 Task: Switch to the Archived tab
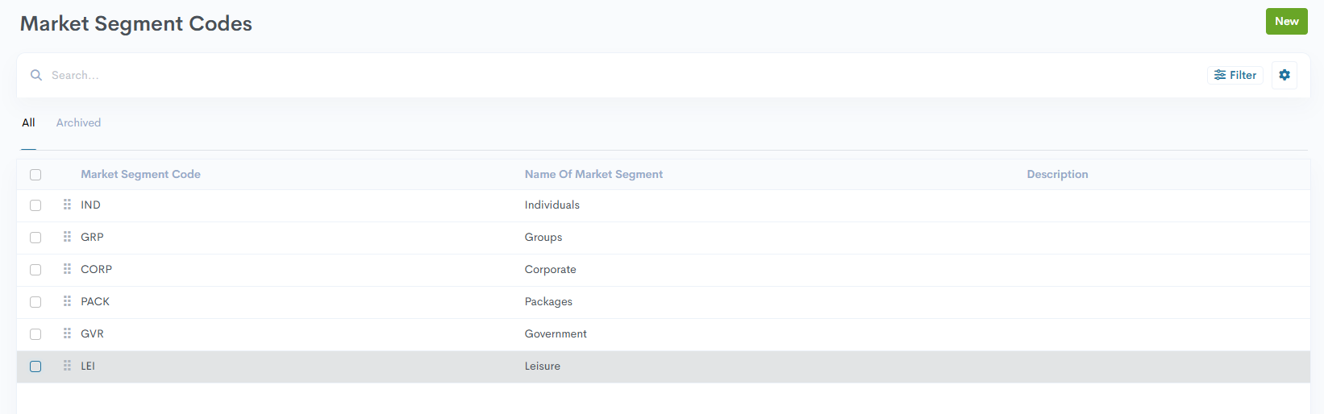78,122
